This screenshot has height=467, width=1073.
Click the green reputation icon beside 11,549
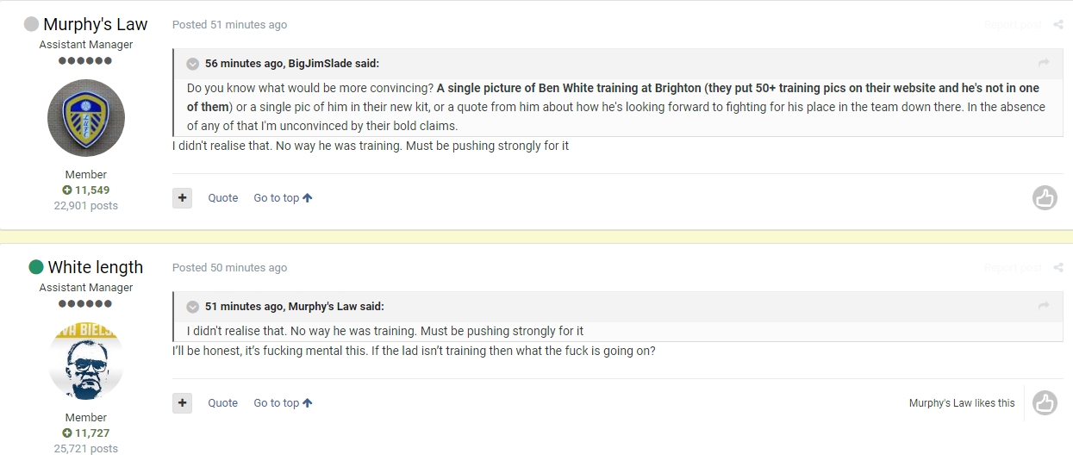pyautogui.click(x=67, y=190)
